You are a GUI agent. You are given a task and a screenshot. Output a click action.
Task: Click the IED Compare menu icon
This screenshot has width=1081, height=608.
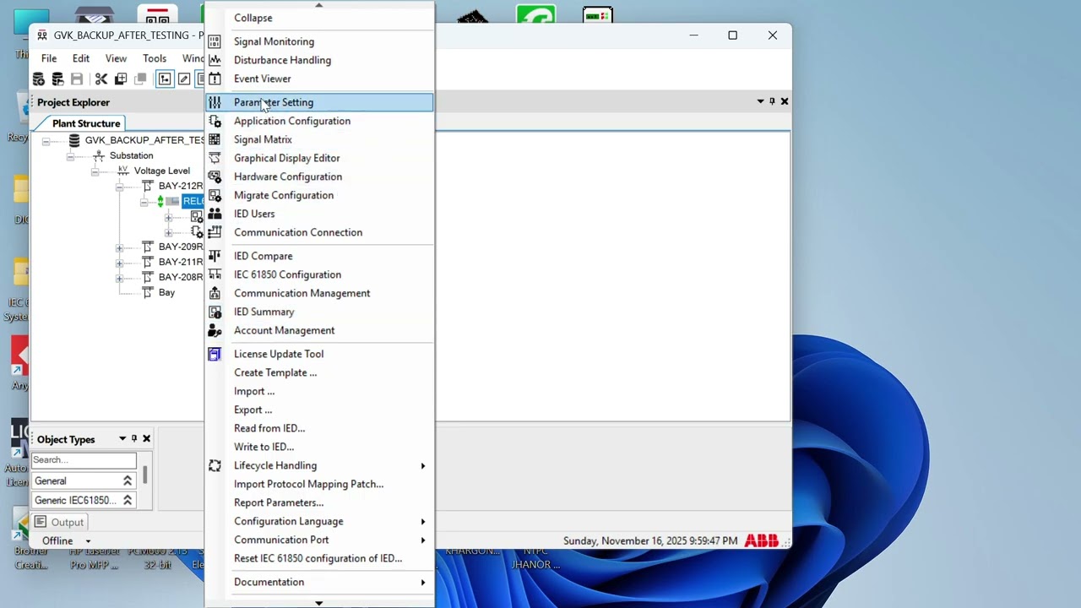(215, 256)
